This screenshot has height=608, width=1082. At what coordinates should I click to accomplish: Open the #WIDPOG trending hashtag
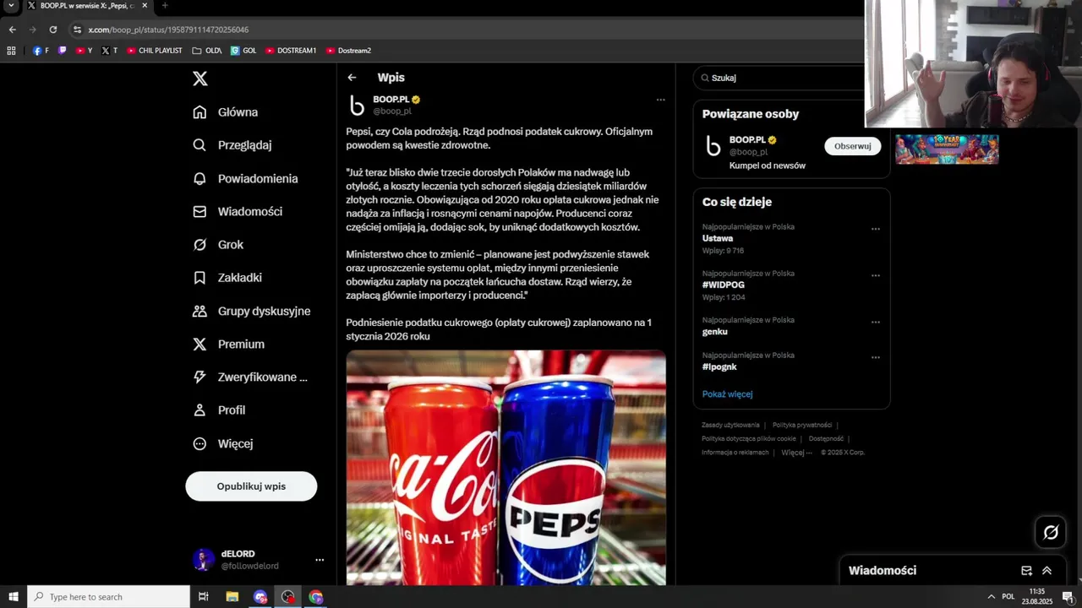click(x=724, y=285)
